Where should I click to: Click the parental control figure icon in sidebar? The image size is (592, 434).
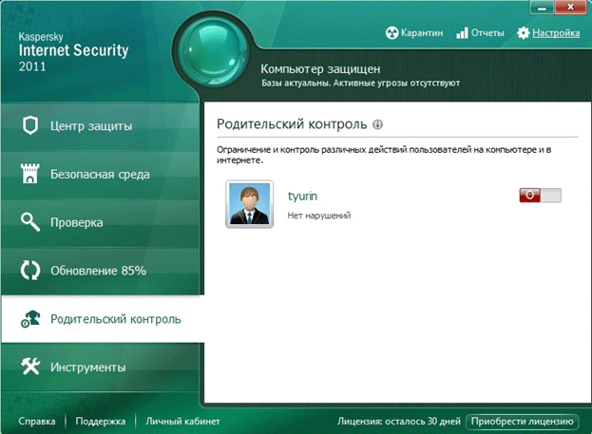tap(30, 319)
